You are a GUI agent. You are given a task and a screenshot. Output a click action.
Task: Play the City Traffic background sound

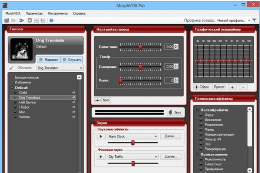click(x=101, y=157)
